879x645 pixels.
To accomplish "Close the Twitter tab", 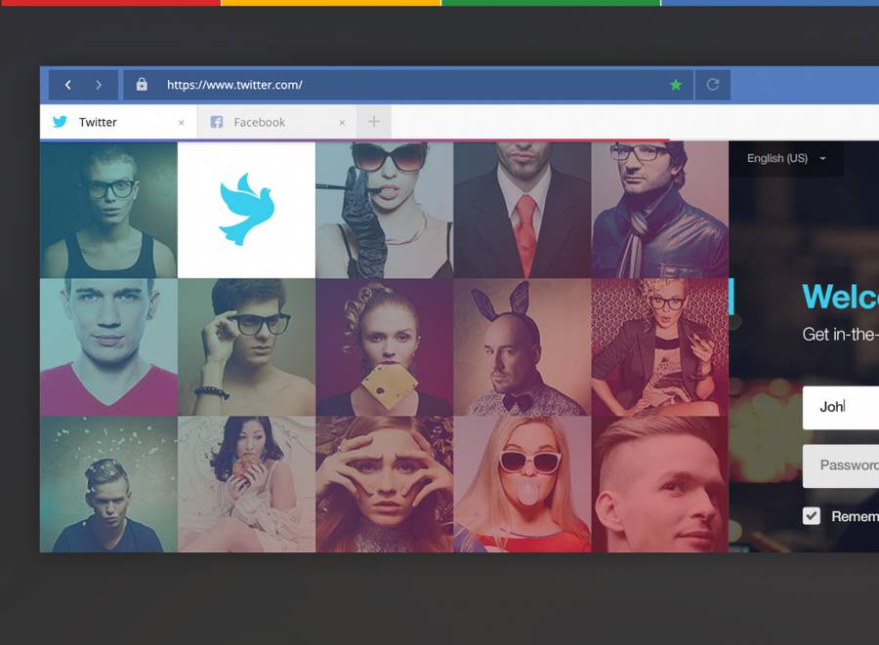I will coord(181,123).
